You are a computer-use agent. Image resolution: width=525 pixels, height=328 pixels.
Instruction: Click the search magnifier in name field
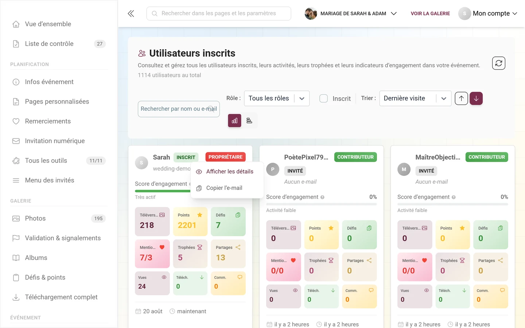tap(211, 109)
